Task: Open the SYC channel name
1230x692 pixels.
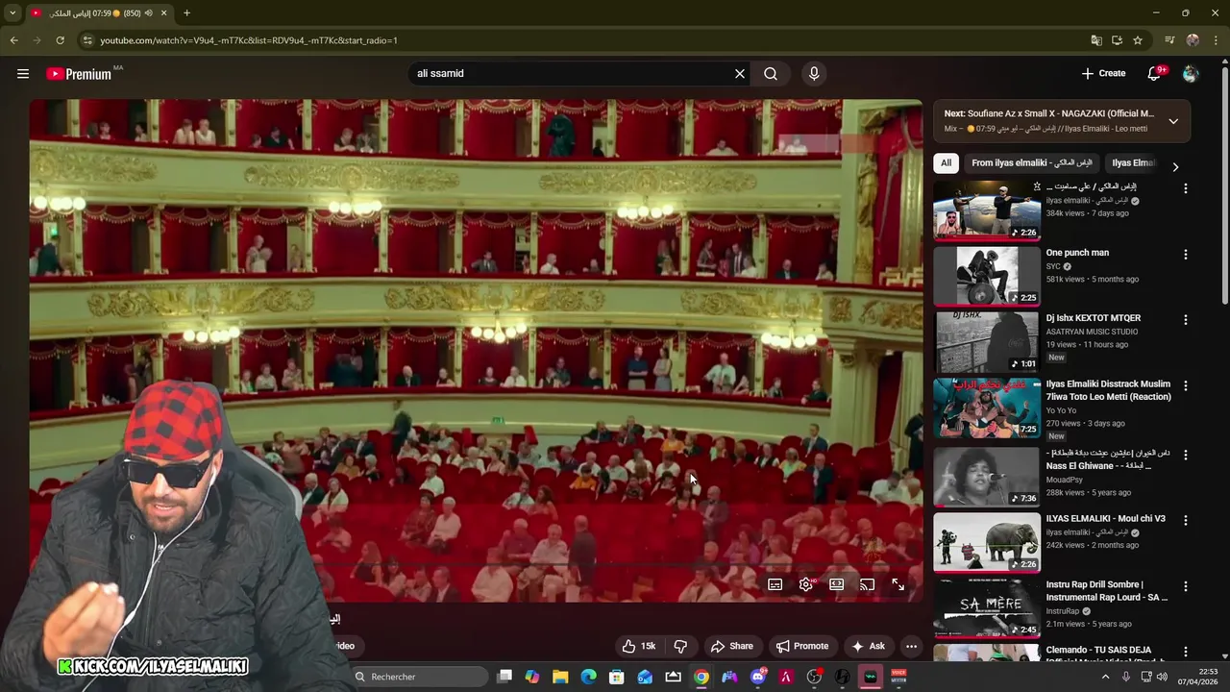Action: 1053,266
